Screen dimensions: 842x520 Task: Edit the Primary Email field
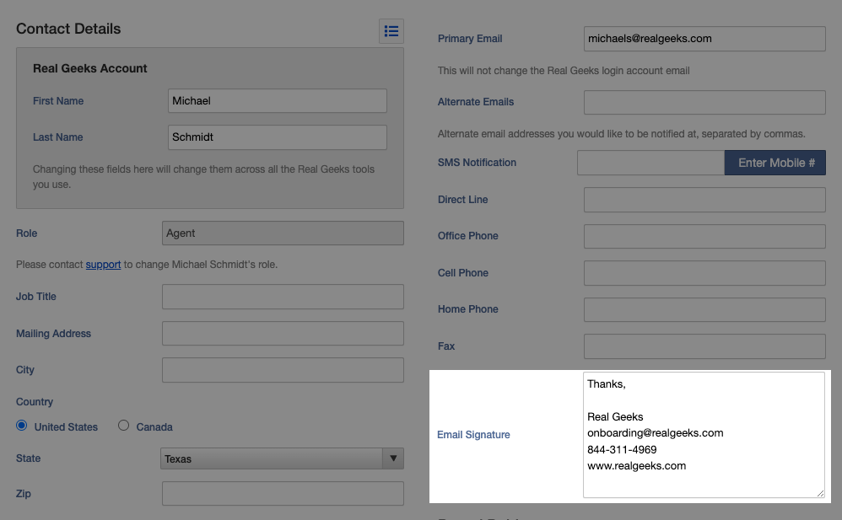(704, 39)
